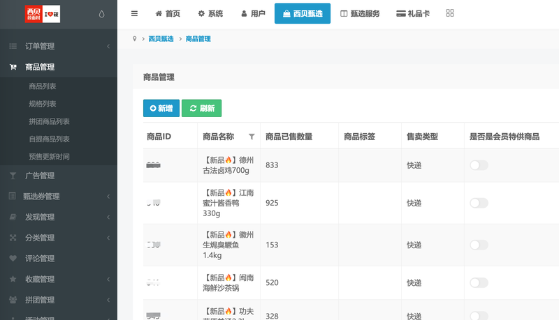Click the funnel icon beside 广告管理
This screenshot has width=559, height=320.
(x=13, y=176)
